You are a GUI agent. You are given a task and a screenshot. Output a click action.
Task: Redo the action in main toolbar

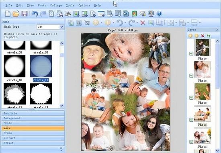[43, 14]
